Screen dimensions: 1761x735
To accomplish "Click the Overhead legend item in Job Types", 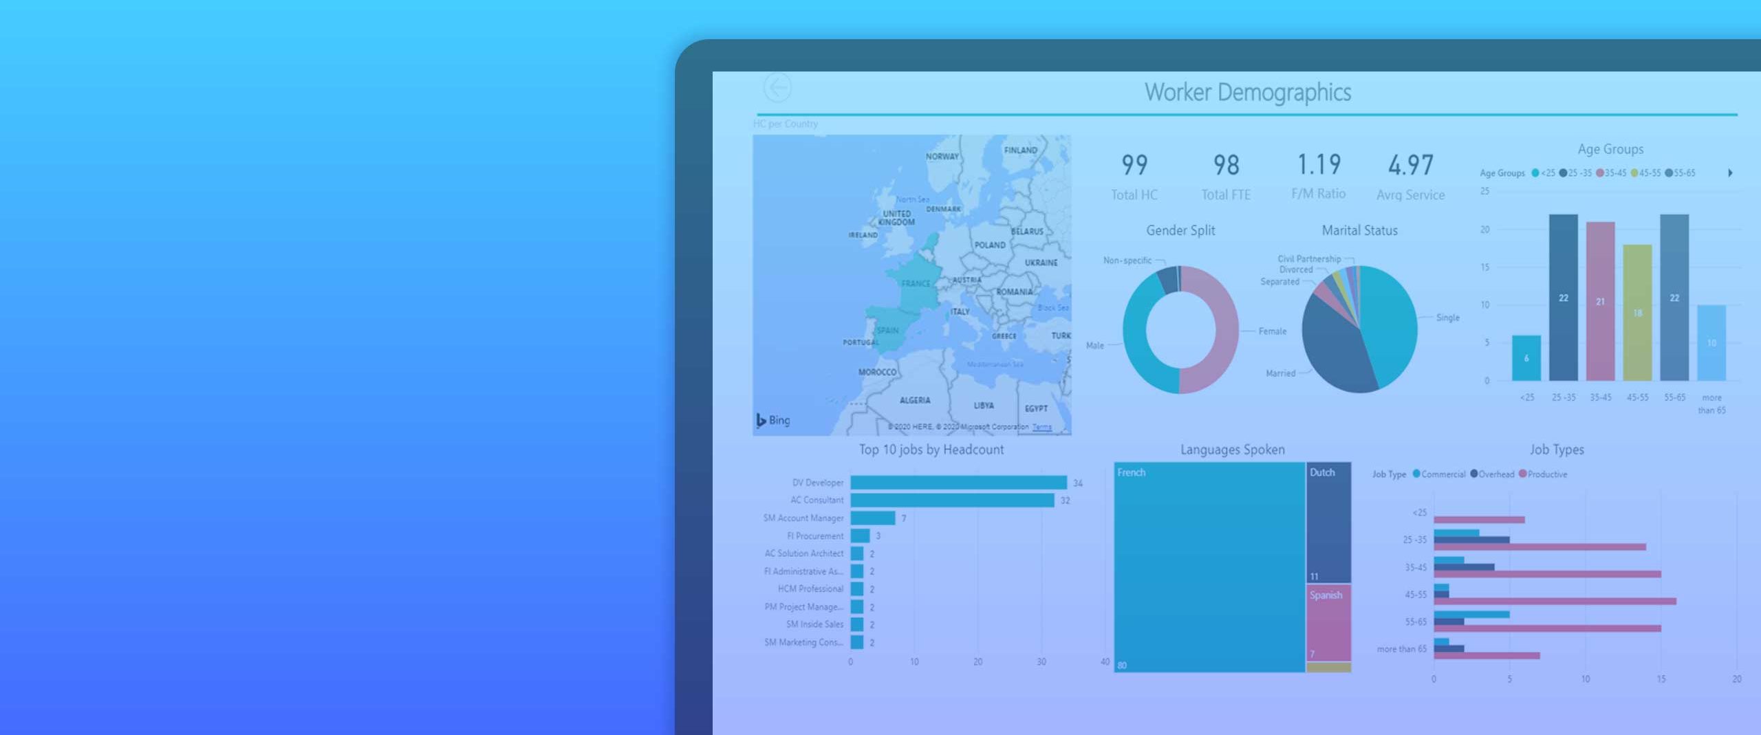I will (1492, 474).
